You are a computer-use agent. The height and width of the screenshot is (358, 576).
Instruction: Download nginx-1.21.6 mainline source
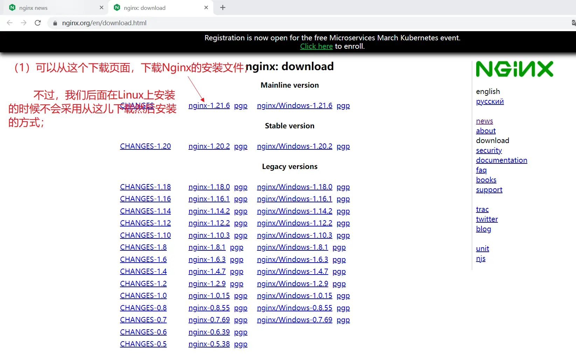click(209, 106)
